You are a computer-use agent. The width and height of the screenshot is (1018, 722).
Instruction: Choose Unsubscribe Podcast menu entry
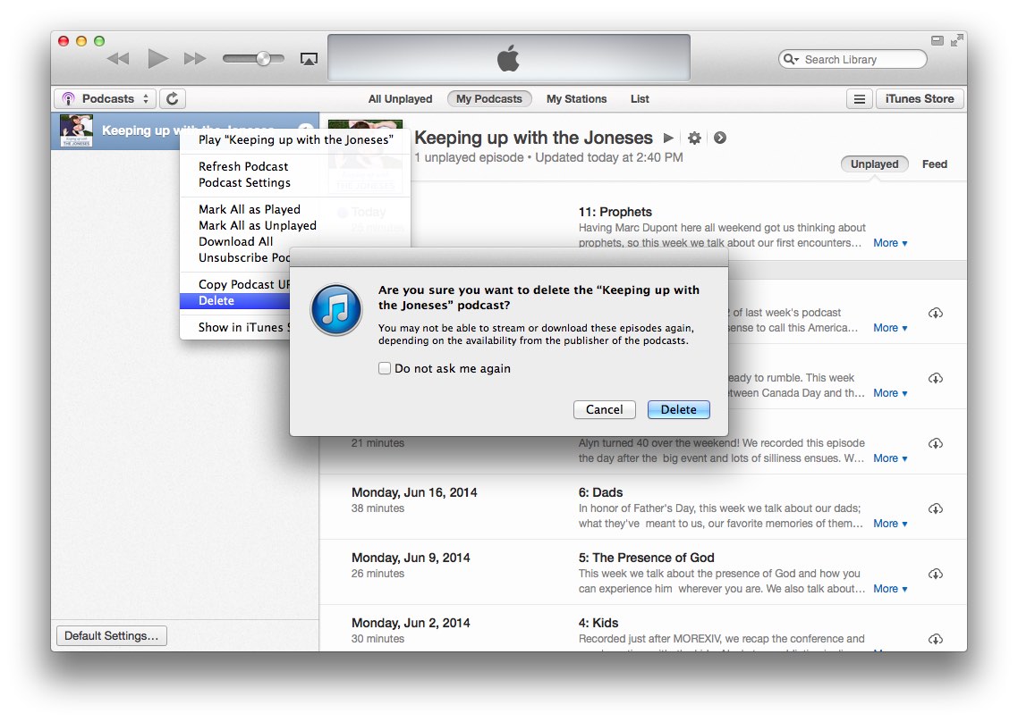tap(235, 257)
